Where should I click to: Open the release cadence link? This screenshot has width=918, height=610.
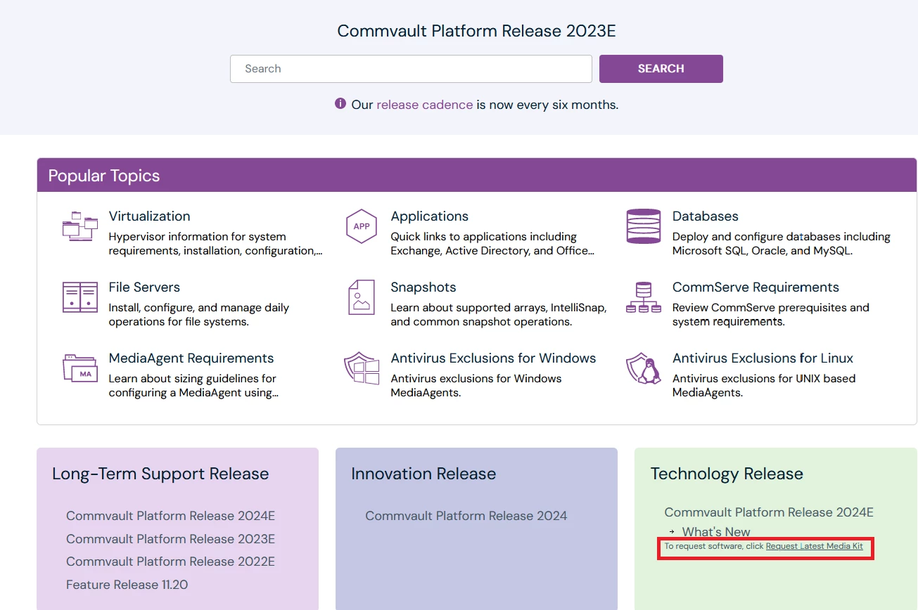tap(425, 105)
